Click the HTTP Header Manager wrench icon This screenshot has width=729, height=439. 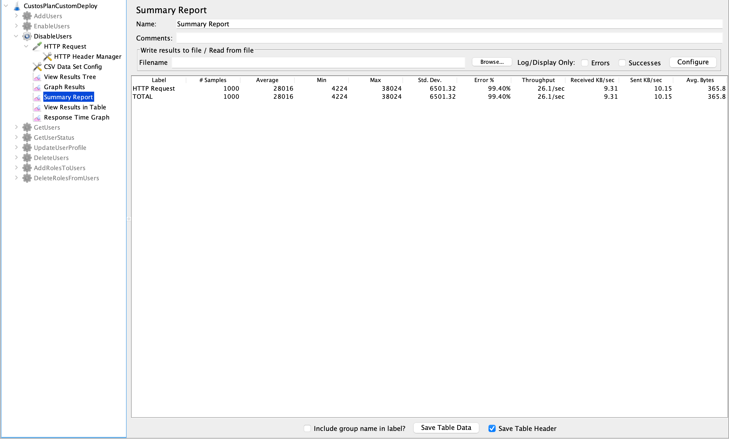47,56
